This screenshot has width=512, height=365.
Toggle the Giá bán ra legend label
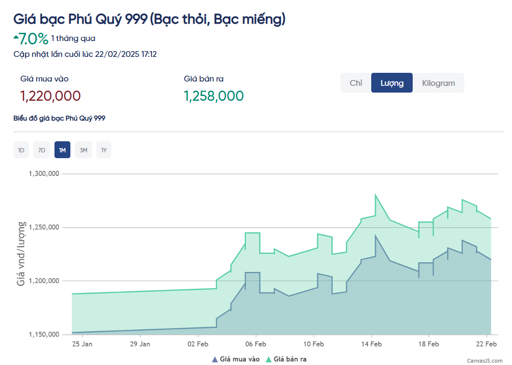click(x=290, y=359)
